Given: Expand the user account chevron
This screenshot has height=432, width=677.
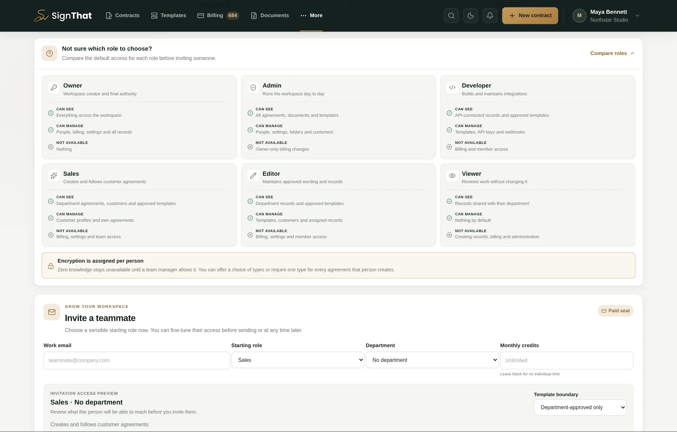Looking at the screenshot, I should pyautogui.click(x=637, y=16).
